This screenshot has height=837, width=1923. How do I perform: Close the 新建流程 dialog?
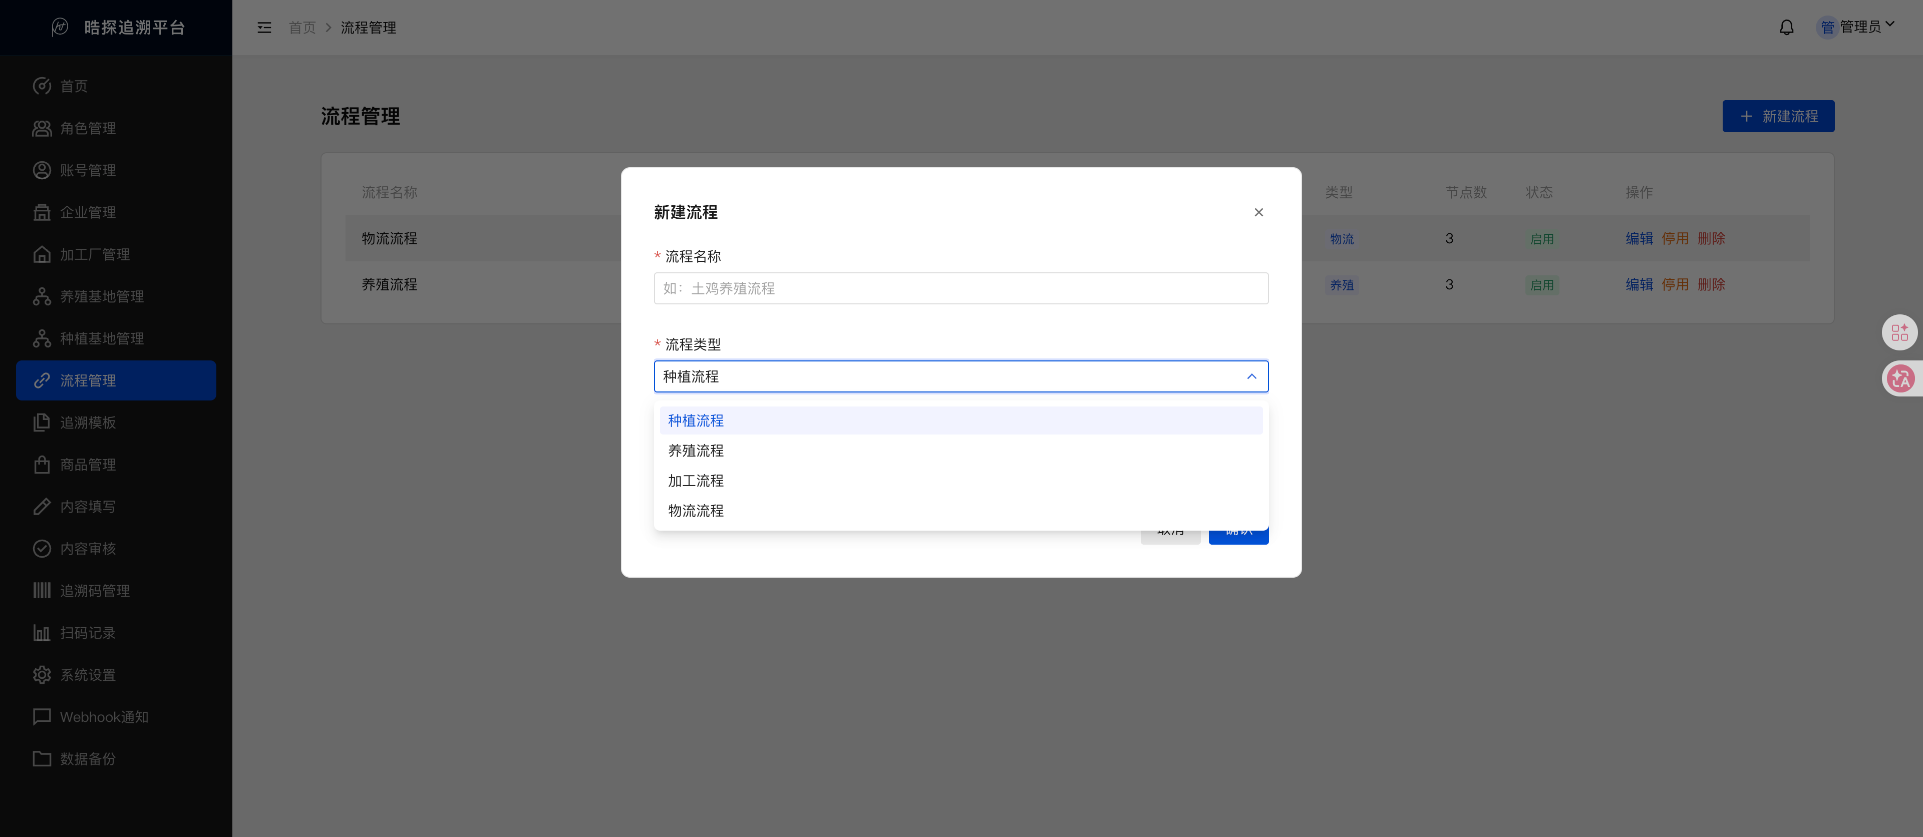click(x=1258, y=213)
